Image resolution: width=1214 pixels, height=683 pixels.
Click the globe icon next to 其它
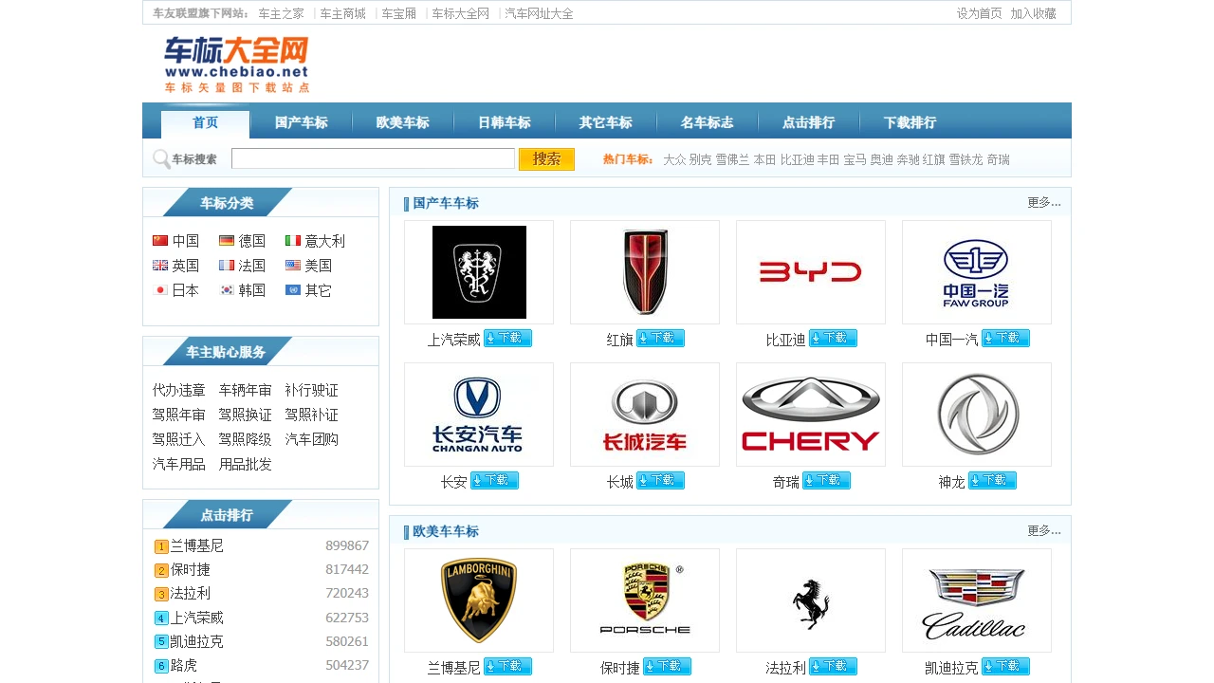292,290
